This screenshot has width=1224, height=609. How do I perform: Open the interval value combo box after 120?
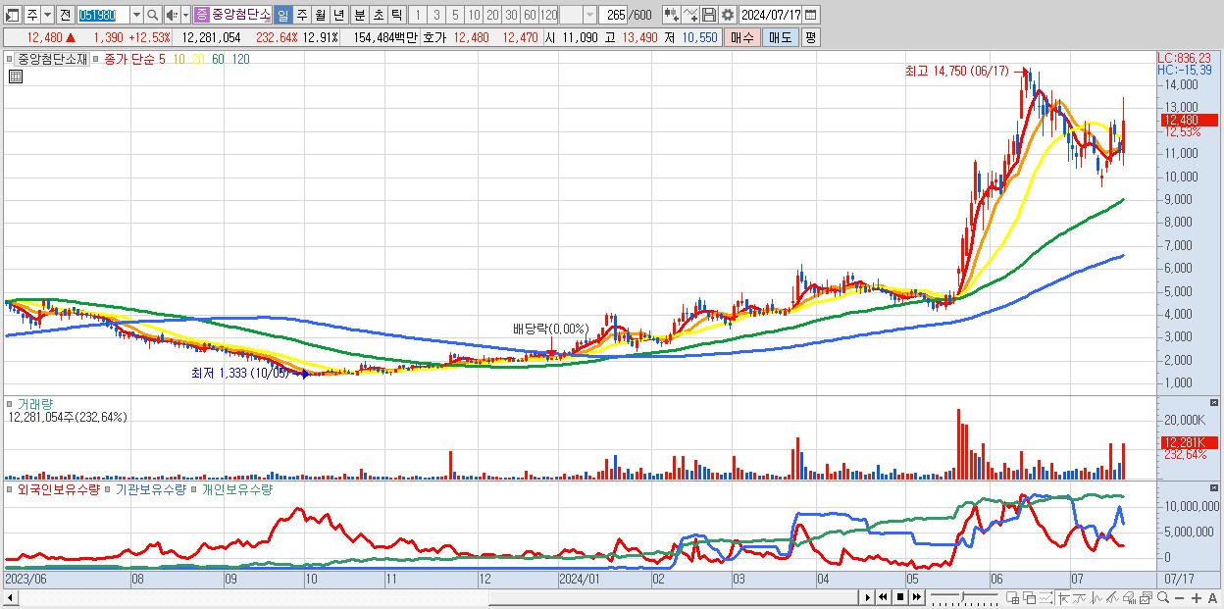(x=578, y=15)
